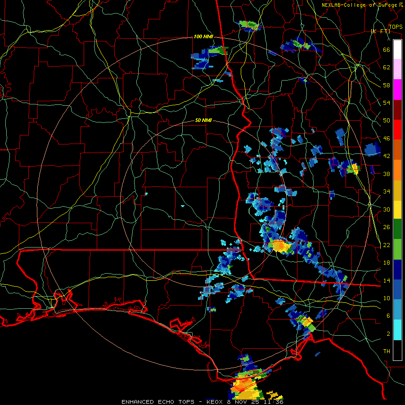Click the light green legend swatch
This screenshot has width=405, height=405.
click(397, 249)
